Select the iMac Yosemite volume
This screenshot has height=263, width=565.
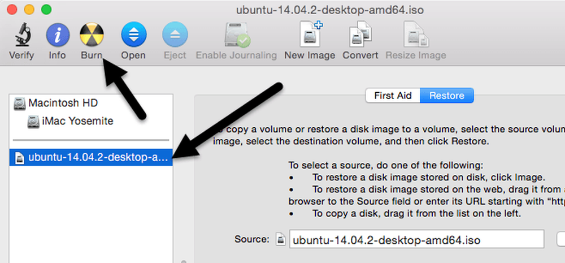tap(91, 121)
